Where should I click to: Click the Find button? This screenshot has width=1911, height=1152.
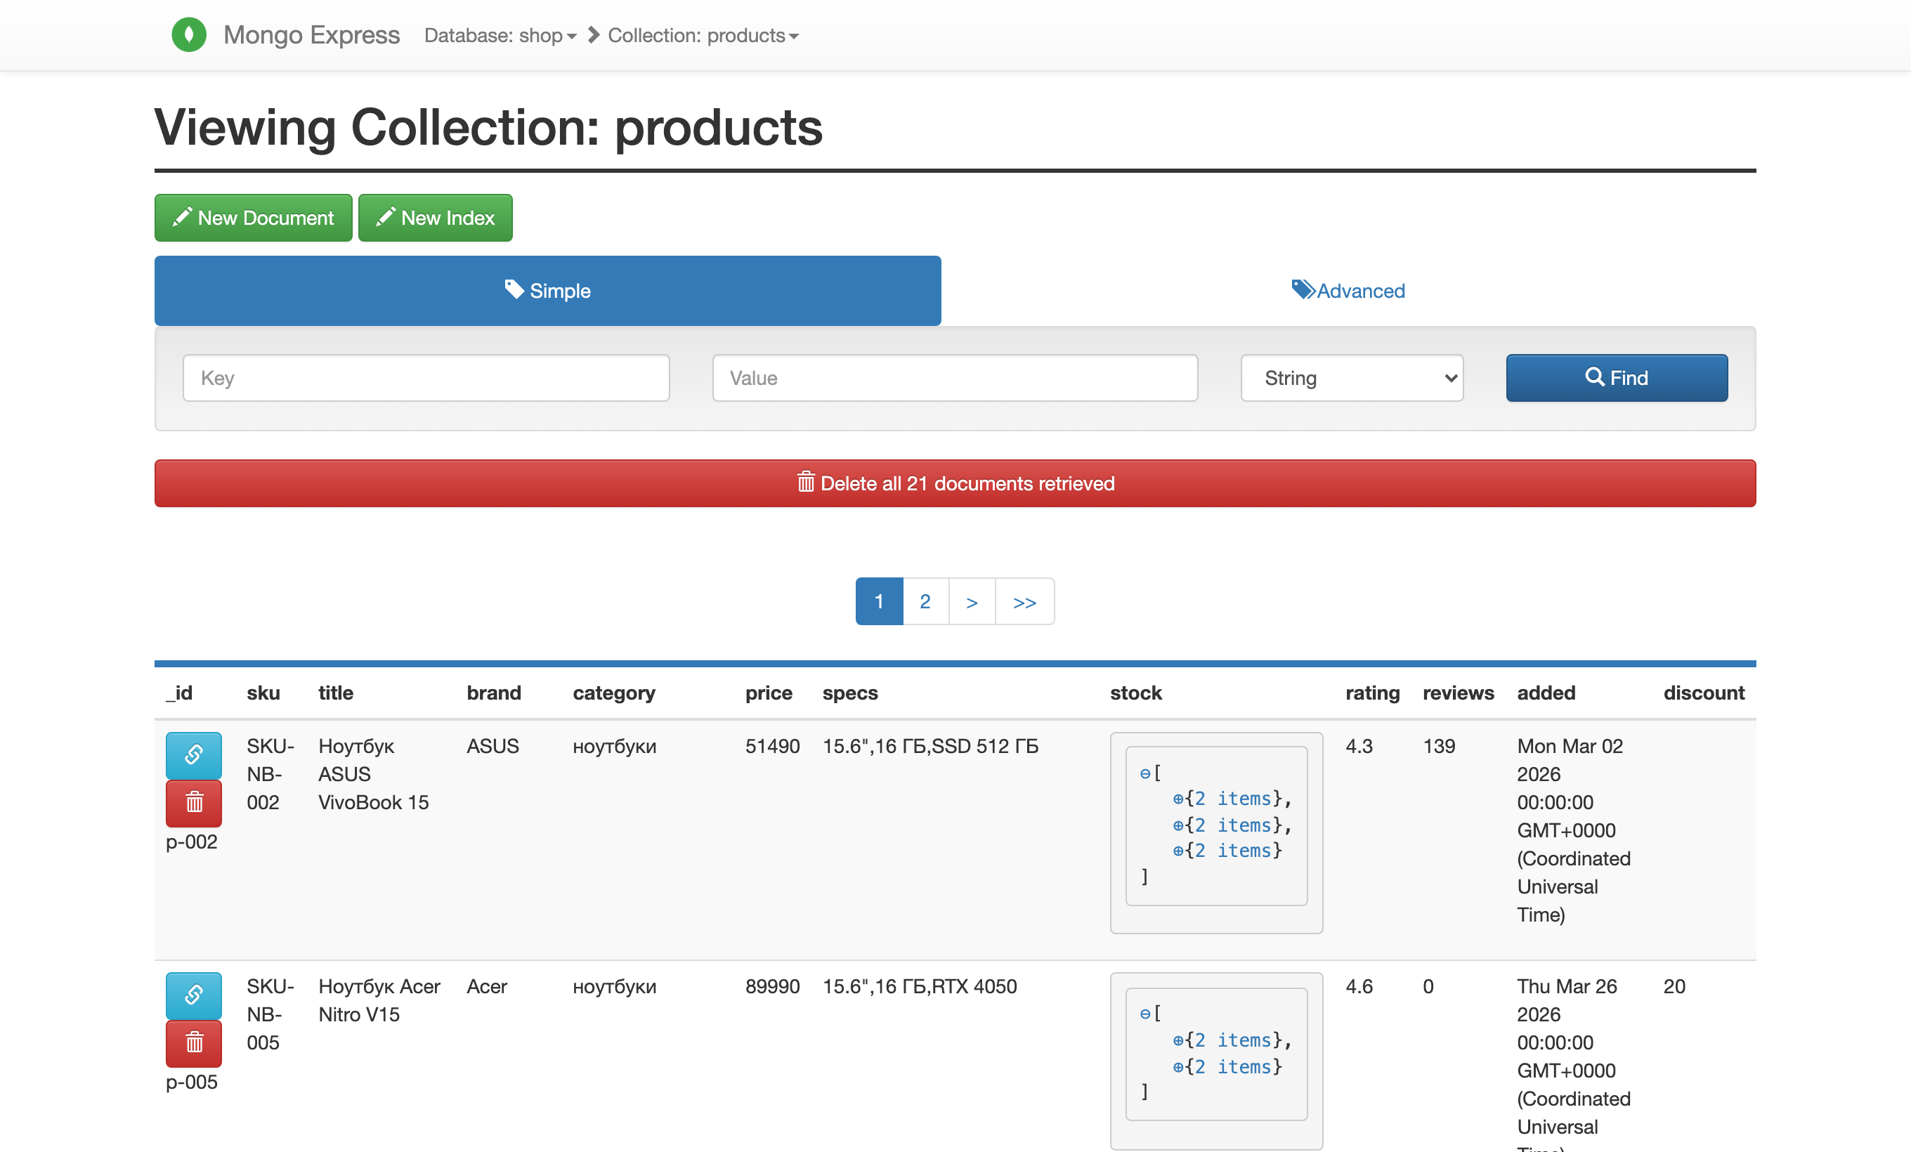pyautogui.click(x=1617, y=379)
